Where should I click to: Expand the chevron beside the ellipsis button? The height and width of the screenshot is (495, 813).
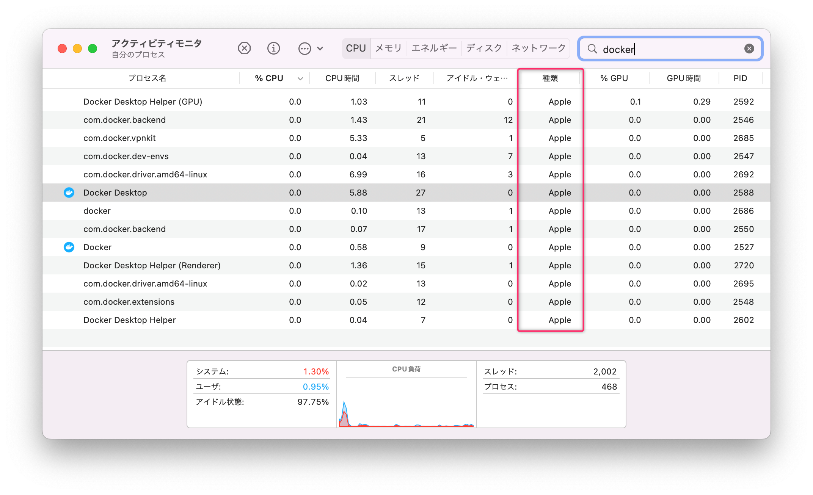[320, 49]
